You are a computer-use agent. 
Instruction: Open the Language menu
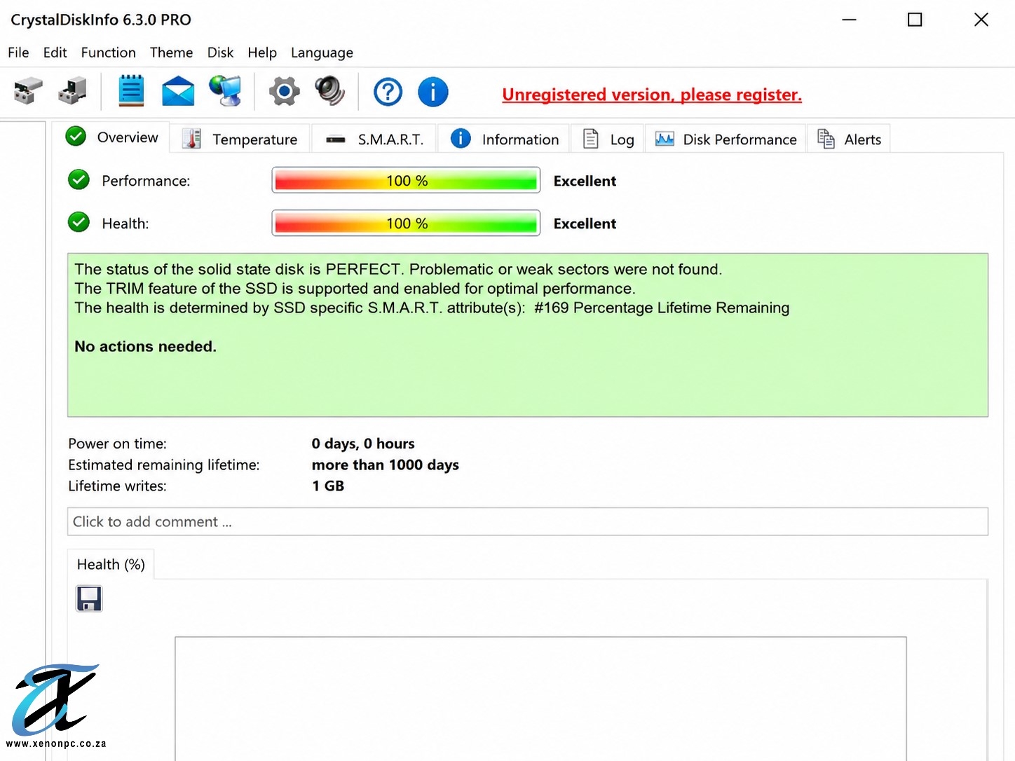tap(322, 53)
